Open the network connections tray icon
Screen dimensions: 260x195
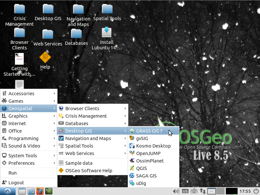pyautogui.click(x=202, y=191)
